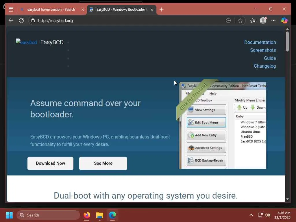The height and width of the screenshot is (222, 296).
Task: Click the Microsoft Edge taskbar icon
Action: 112,215
